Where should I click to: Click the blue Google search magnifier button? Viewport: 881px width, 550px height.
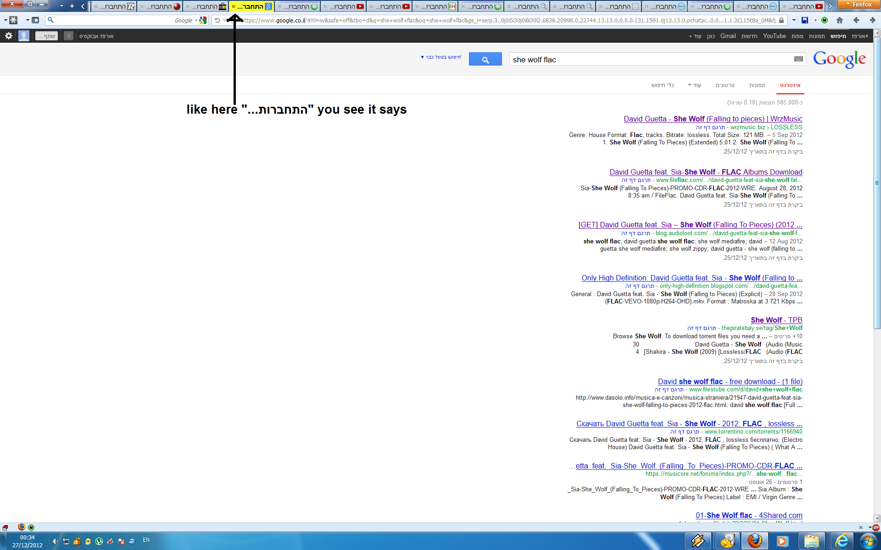click(x=485, y=60)
